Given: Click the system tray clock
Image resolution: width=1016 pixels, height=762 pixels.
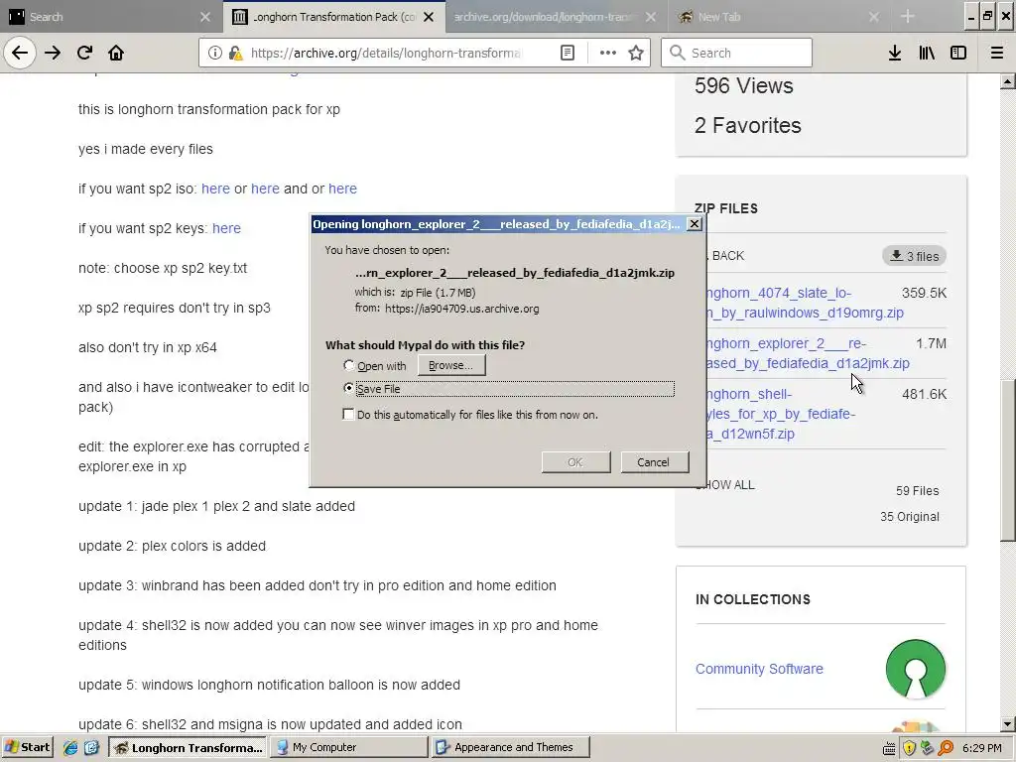Looking at the screenshot, I should click(x=982, y=748).
